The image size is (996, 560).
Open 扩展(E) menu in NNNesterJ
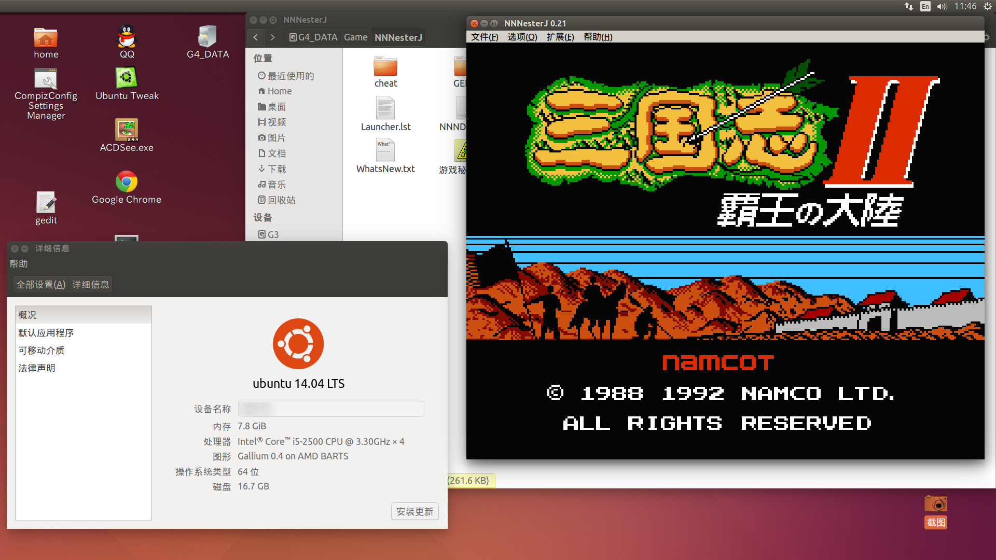[560, 37]
